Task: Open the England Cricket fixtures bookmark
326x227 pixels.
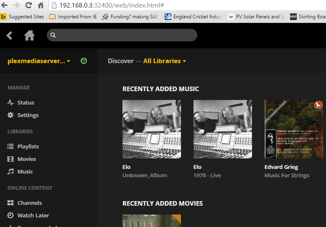Action: [x=194, y=17]
